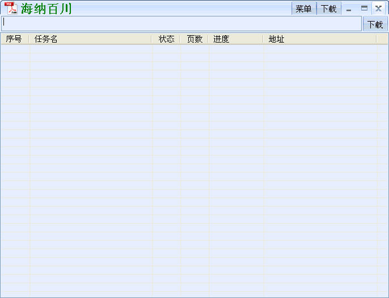Click the empty header cell after 地址
Viewport: 389px width, 298px height.
click(382, 39)
